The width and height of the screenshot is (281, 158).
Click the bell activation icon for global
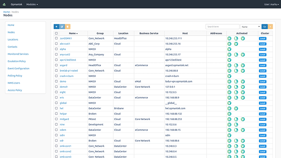pyautogui.click(x=229, y=103)
